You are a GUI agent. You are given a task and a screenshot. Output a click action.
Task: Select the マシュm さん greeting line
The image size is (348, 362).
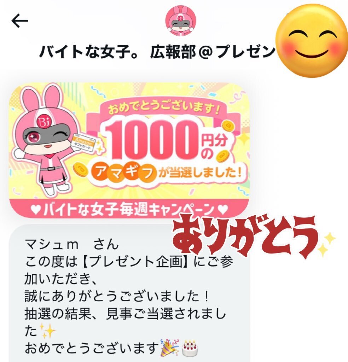(x=71, y=245)
